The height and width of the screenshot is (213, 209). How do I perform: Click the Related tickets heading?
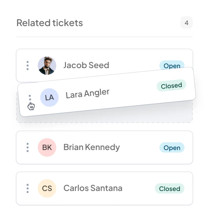coord(50,23)
